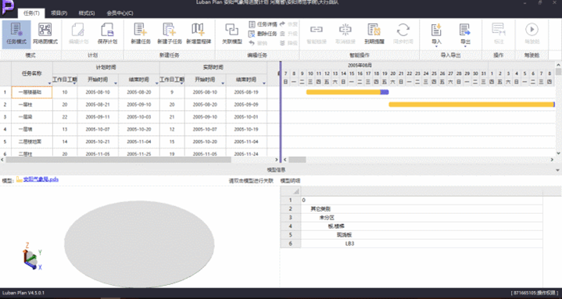Click the Luban Plan V4.5.0.1 status text
Screen dimensions: 562x299
click(x=23, y=293)
